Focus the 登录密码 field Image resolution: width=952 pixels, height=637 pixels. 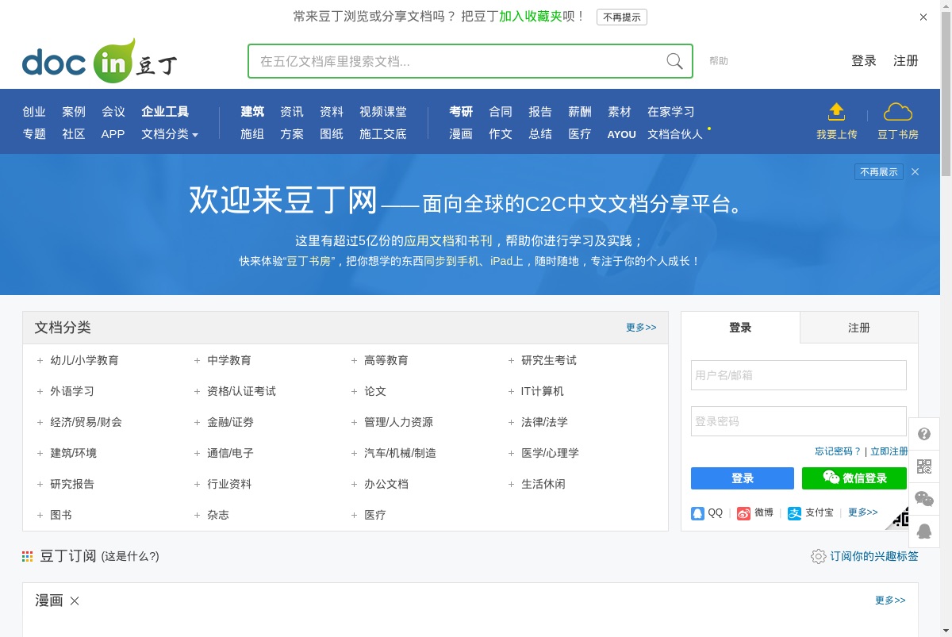(799, 421)
